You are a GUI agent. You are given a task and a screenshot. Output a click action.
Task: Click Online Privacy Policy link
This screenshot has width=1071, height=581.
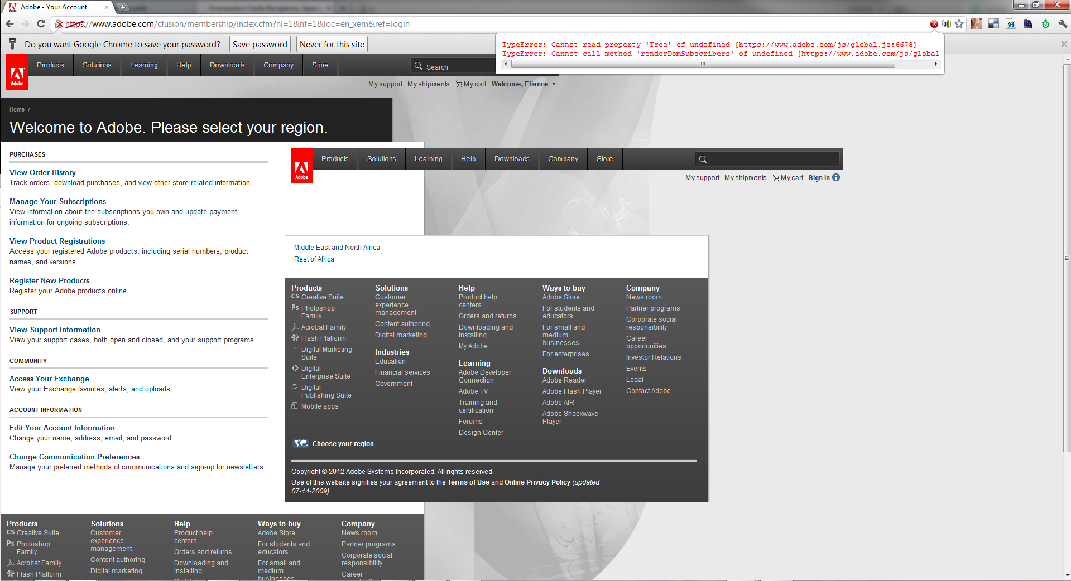click(537, 482)
